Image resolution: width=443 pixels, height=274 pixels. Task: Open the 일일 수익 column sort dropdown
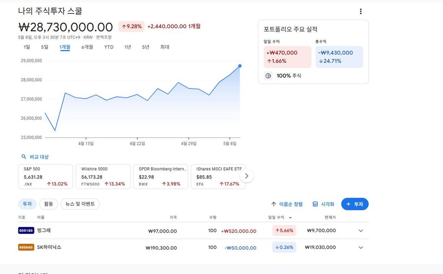290,217
